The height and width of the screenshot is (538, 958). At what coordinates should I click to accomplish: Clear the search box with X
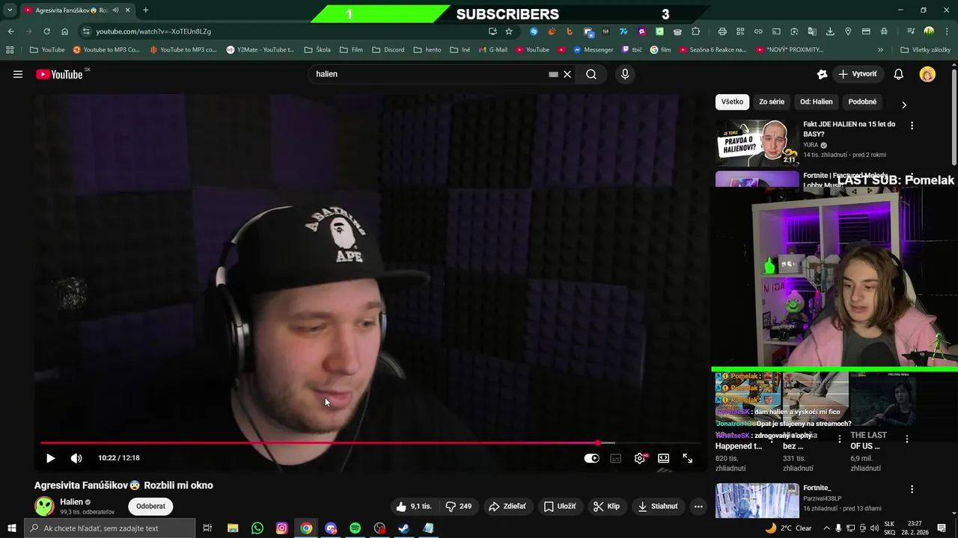point(567,74)
